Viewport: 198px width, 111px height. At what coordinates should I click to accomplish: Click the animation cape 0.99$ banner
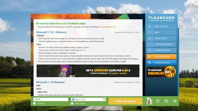coord(88,71)
